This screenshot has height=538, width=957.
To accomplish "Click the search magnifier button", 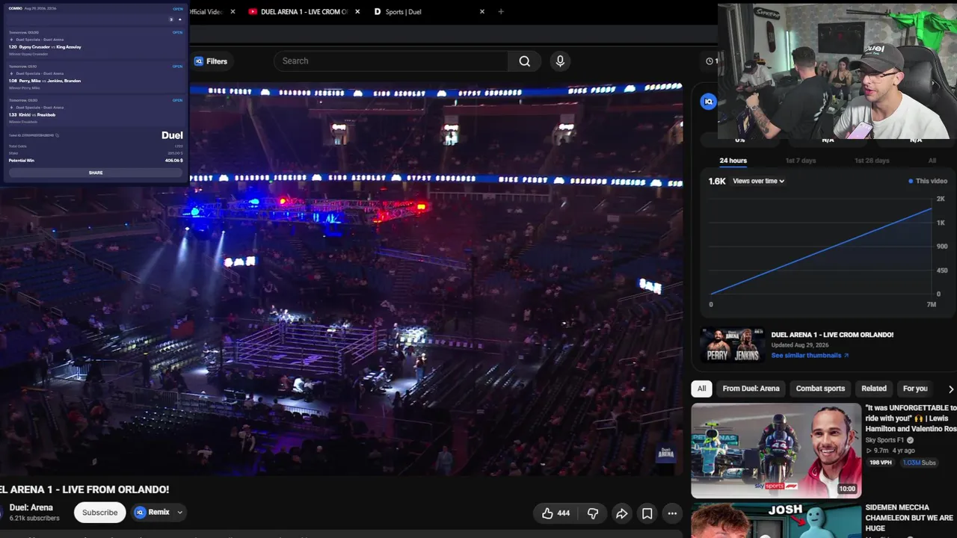I will pyautogui.click(x=525, y=61).
